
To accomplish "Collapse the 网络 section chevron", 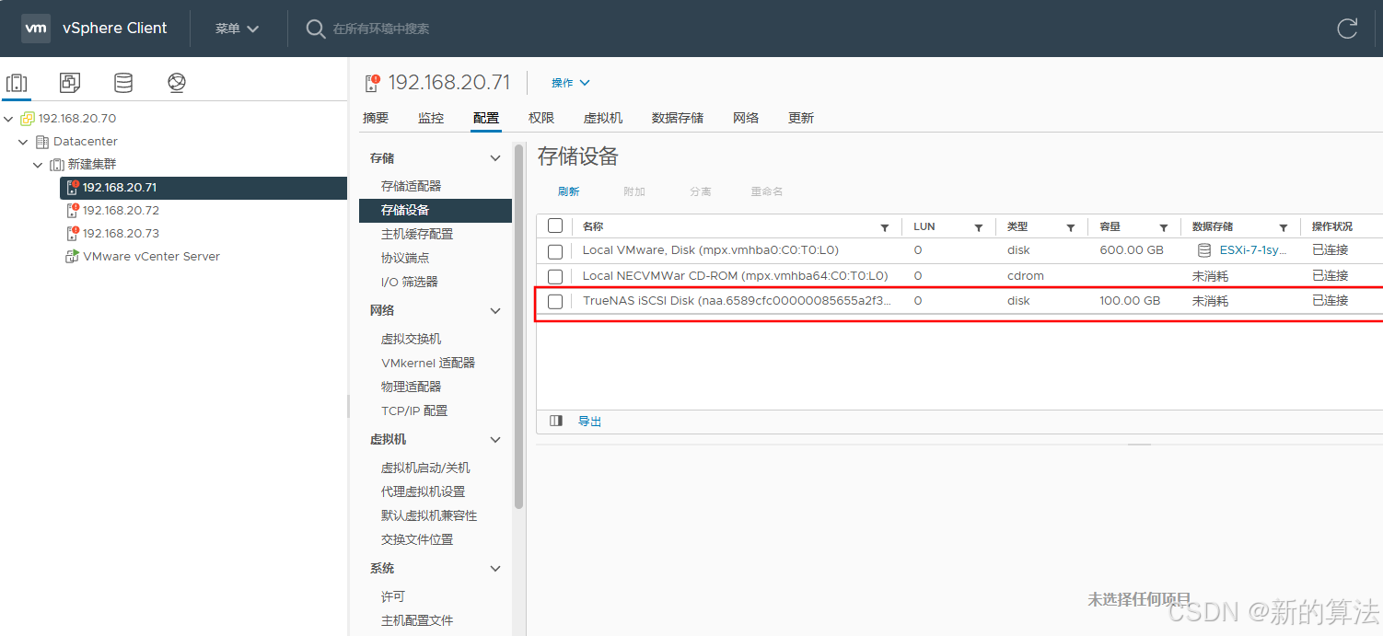I will (495, 310).
